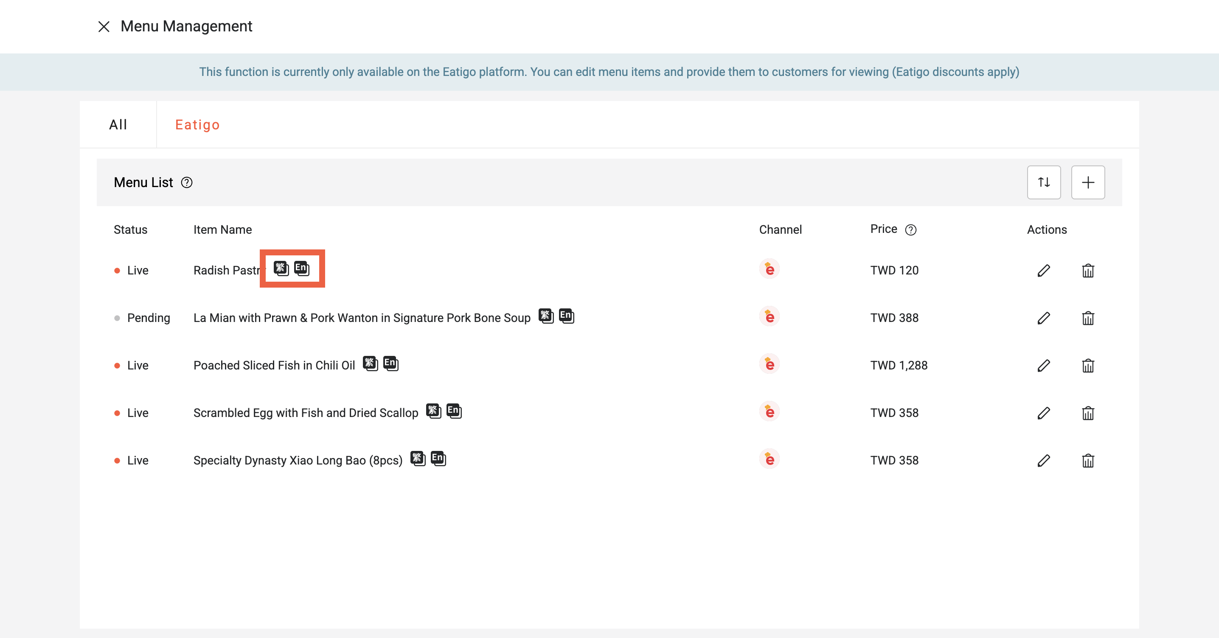Click Traditional Chinese icon for Xiao Long Bao

point(418,459)
